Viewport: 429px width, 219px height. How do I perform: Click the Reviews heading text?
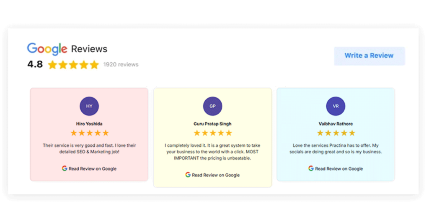tap(89, 49)
